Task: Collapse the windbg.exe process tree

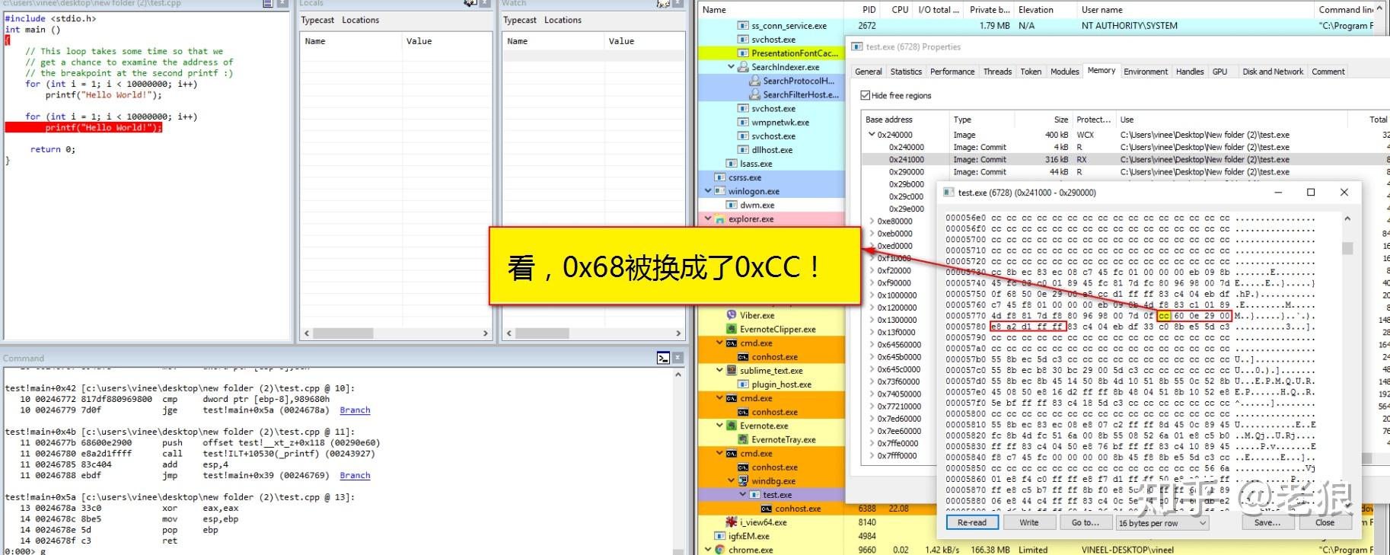Action: coord(731,481)
